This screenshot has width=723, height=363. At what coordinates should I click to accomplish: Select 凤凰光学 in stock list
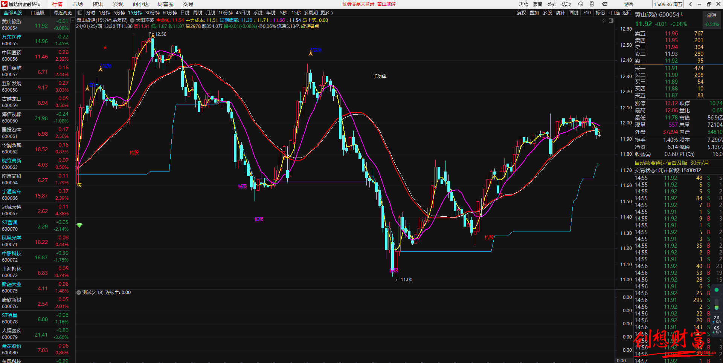[x=35, y=241]
